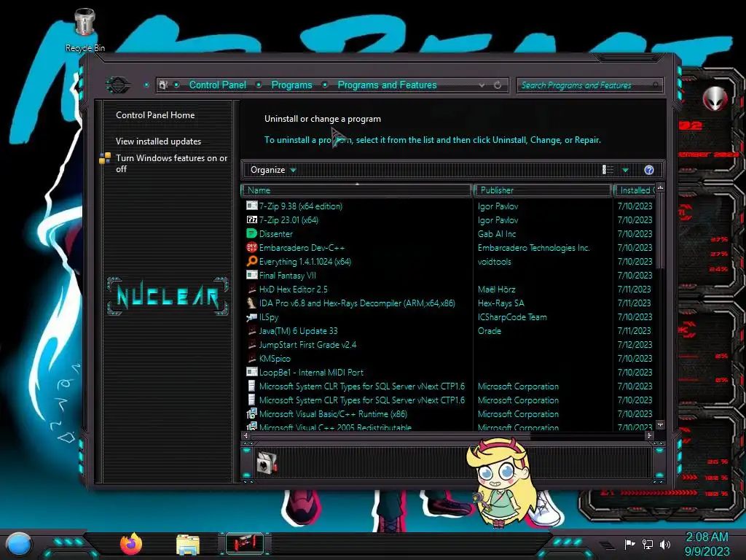Click the 7-Zip 9.38 program icon
746x560 pixels.
251,206
